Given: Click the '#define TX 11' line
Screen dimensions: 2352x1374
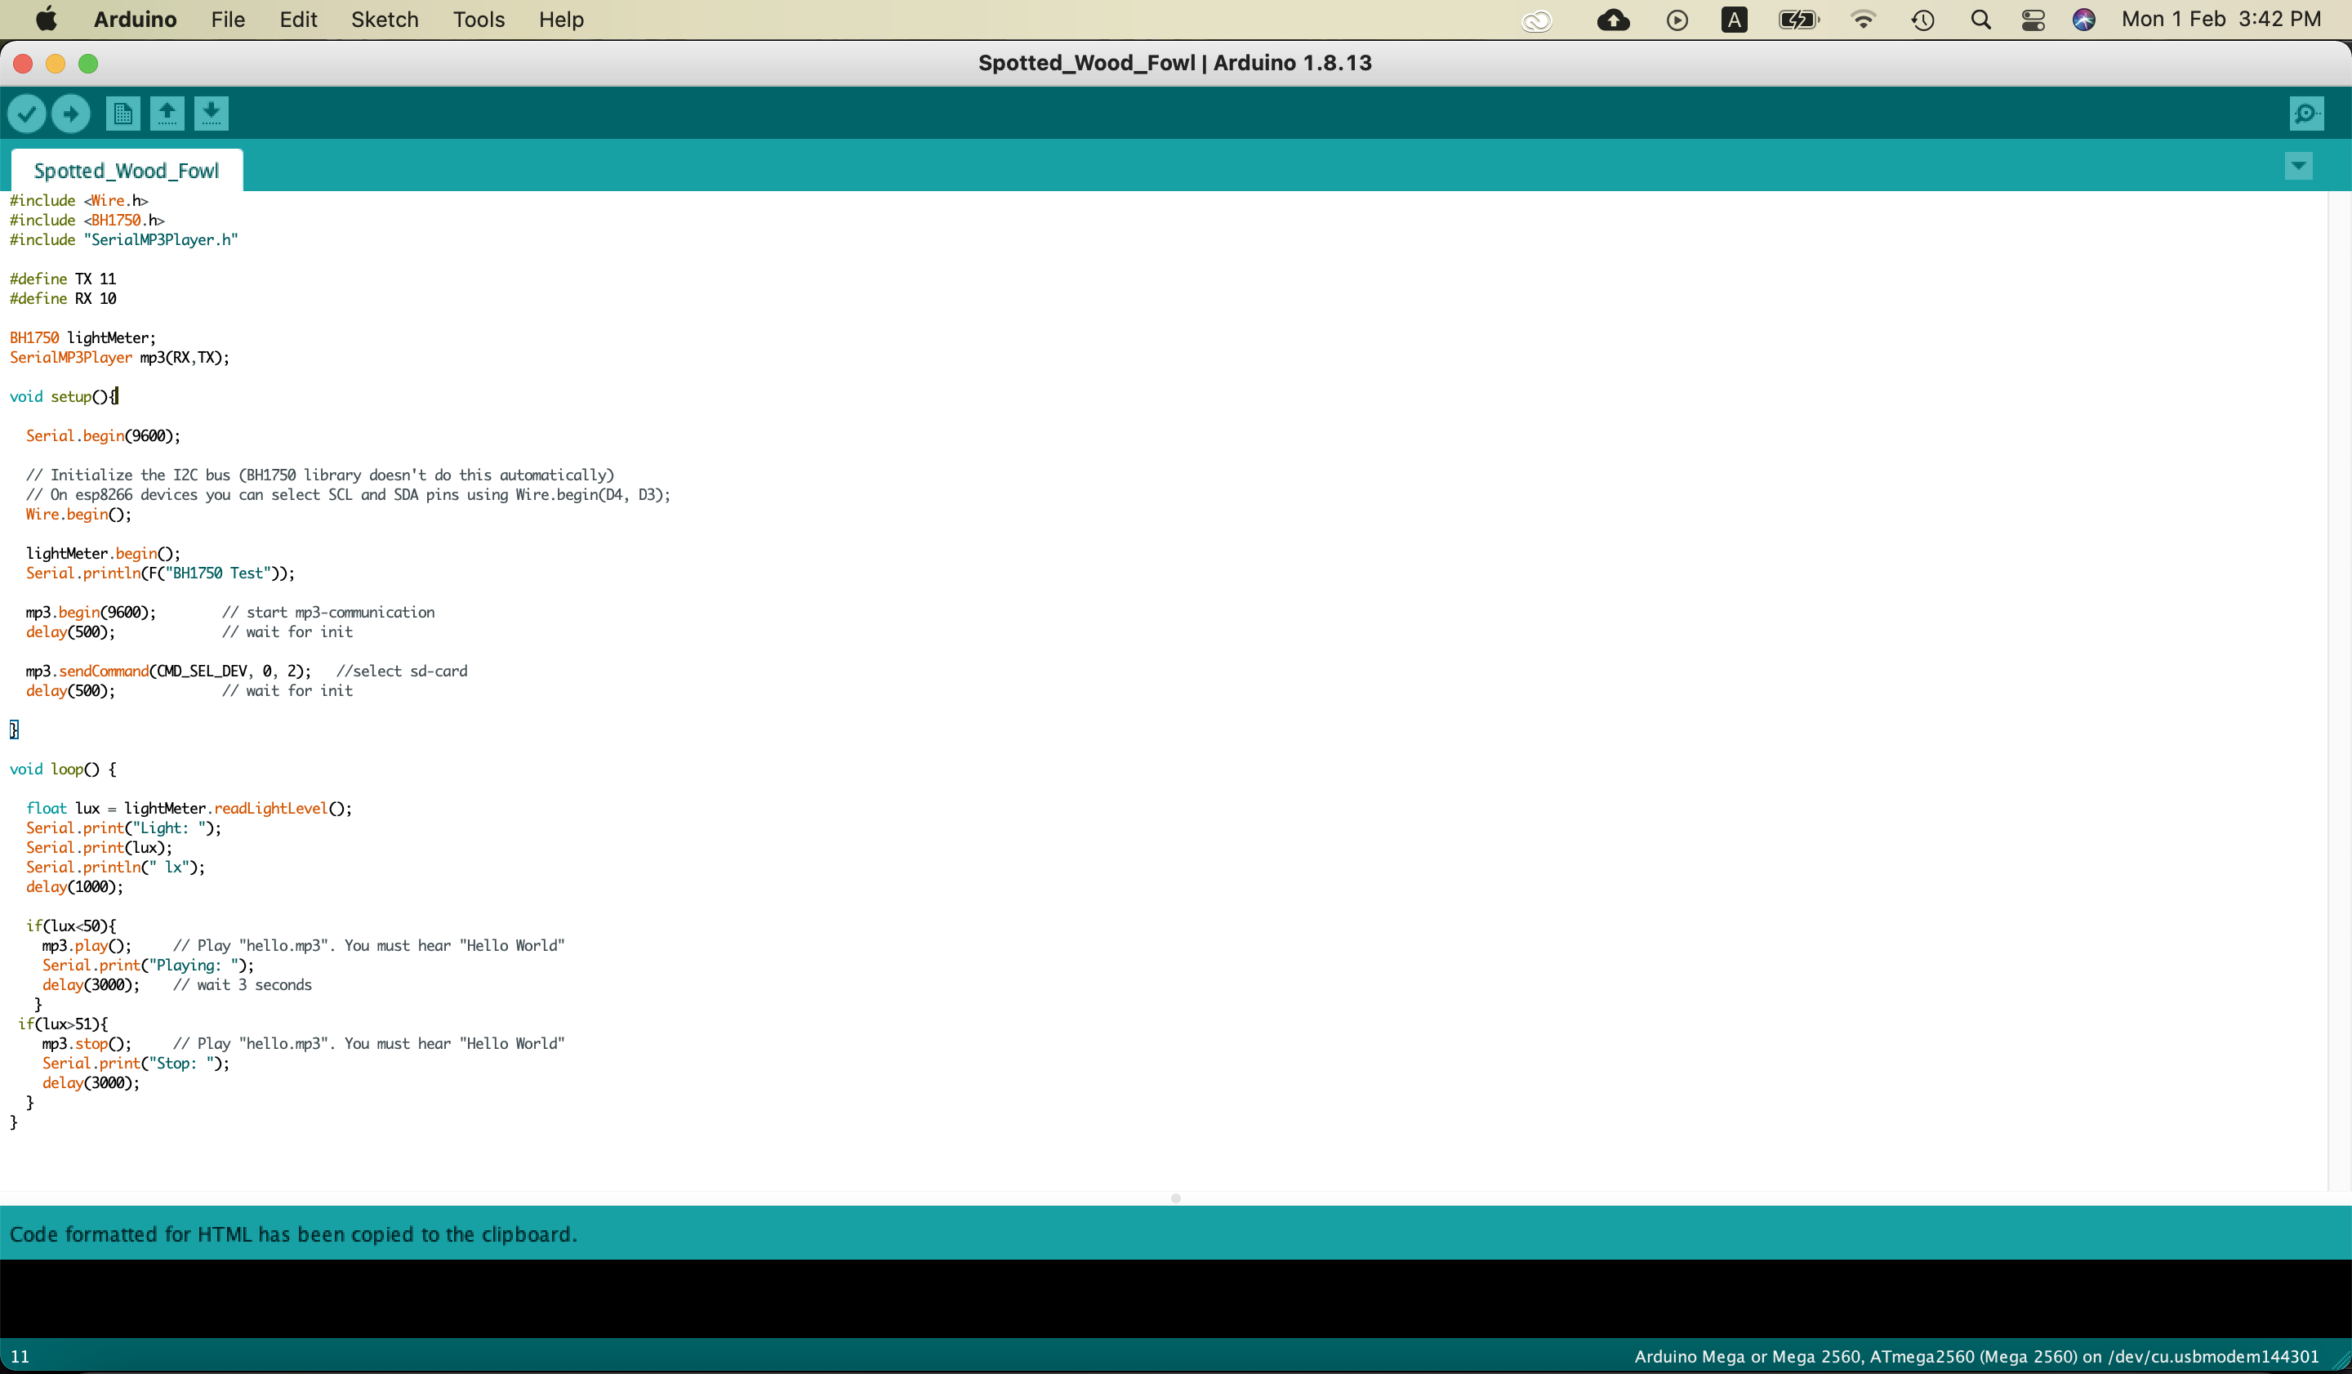Looking at the screenshot, I should tap(63, 279).
